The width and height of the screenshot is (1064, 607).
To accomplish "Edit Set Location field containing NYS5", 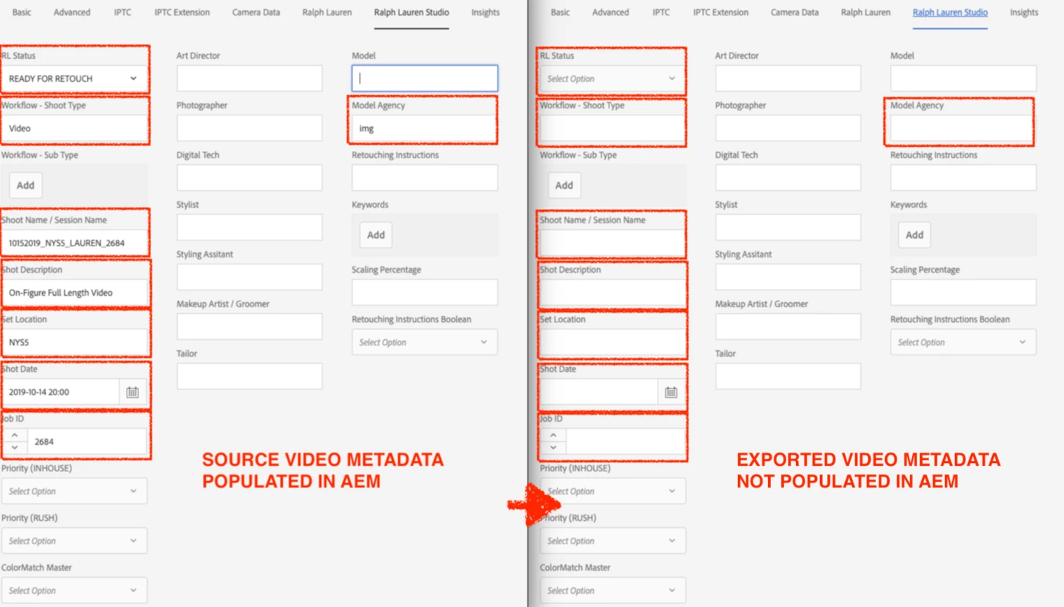I will click(x=74, y=342).
